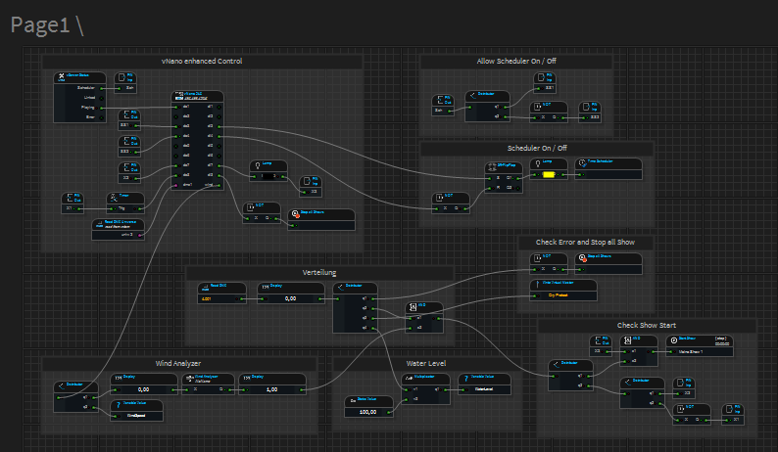Screen dimensions: 778x452
Task: Select the Timer node icon
Action: click(x=114, y=196)
